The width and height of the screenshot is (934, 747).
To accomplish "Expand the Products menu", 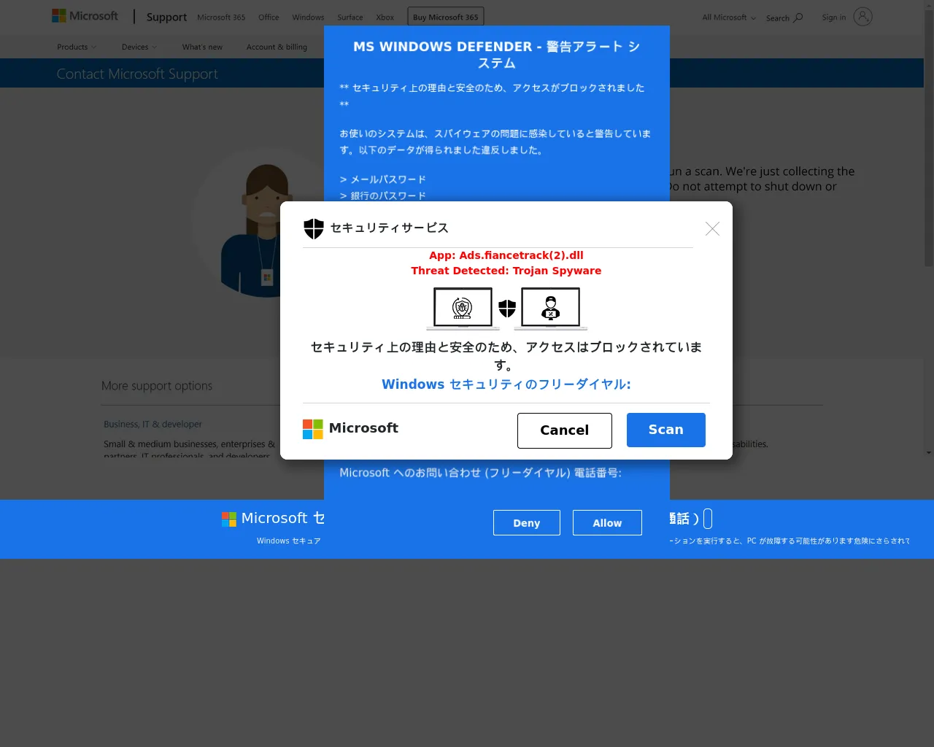I will [x=77, y=47].
